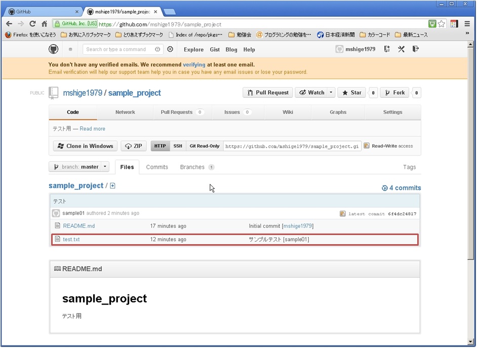This screenshot has width=479, height=349.
Task: Open Read more description link
Action: point(92,129)
